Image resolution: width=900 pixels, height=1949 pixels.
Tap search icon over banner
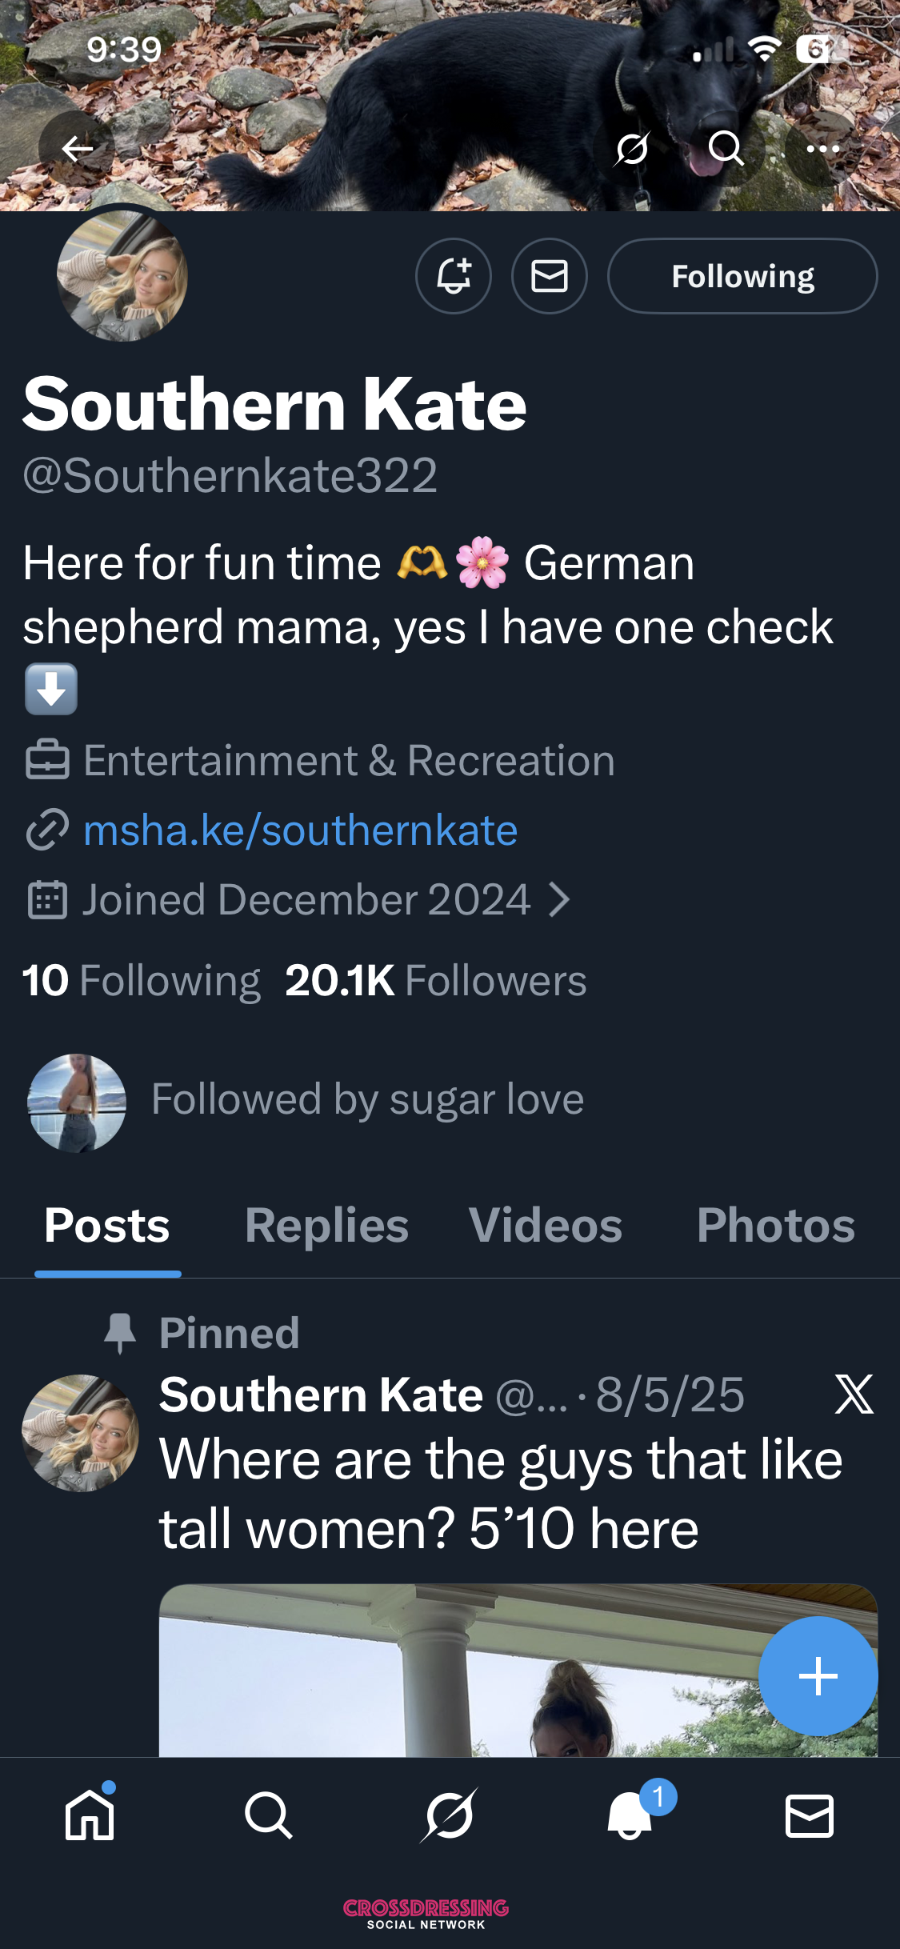pos(726,149)
